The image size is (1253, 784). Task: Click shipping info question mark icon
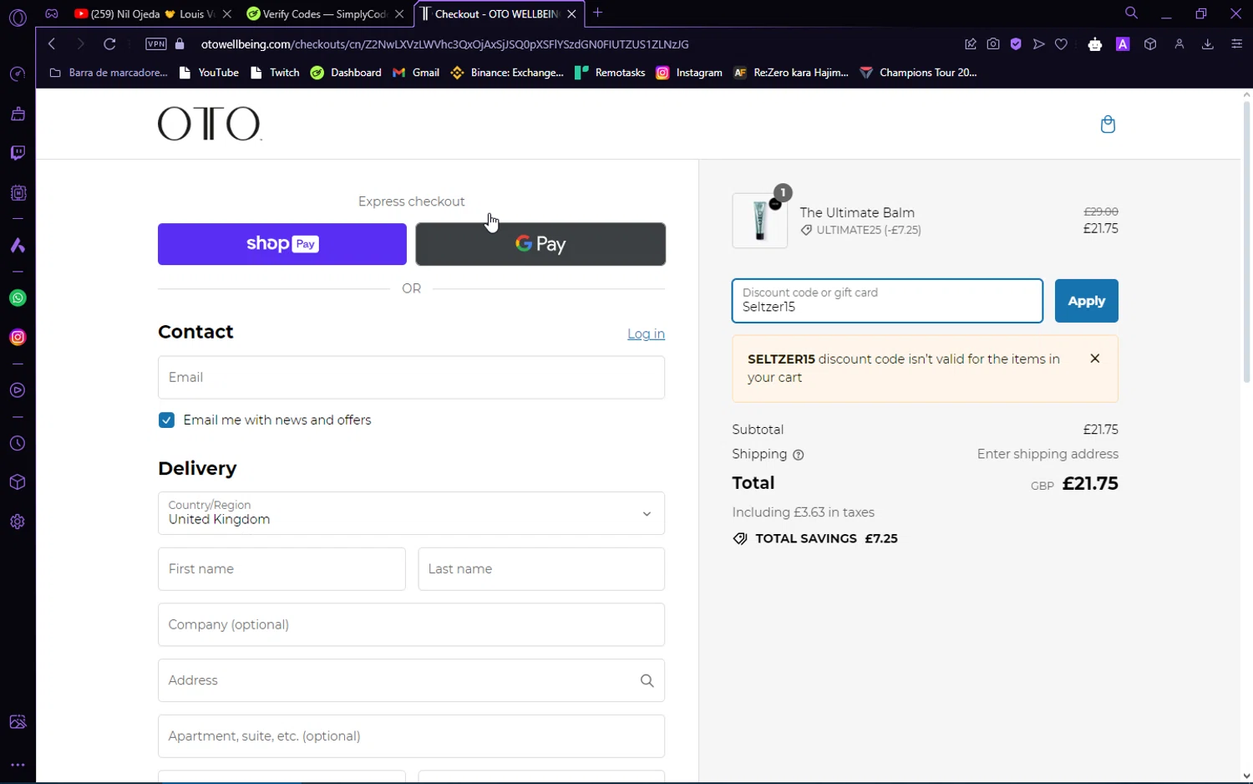[x=798, y=456]
